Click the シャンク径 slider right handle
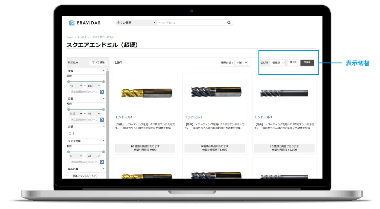The height and width of the screenshot is (209, 380). (x=103, y=152)
